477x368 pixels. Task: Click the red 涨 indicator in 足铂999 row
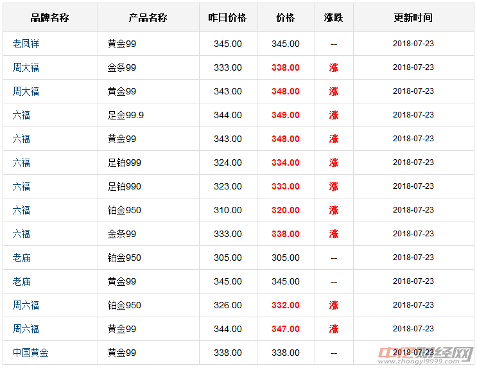[x=333, y=162]
